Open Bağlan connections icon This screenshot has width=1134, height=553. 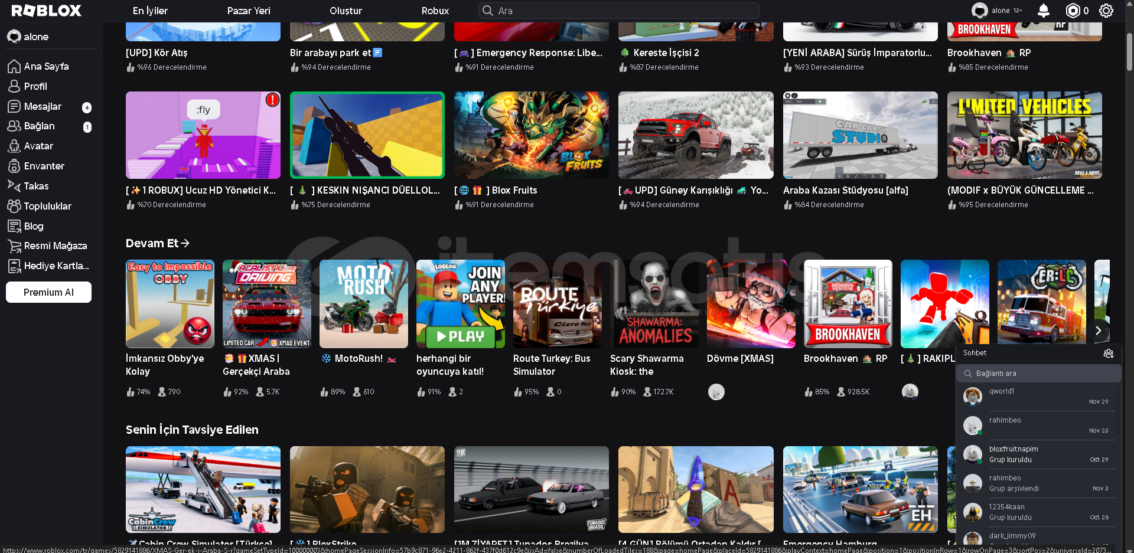[14, 126]
